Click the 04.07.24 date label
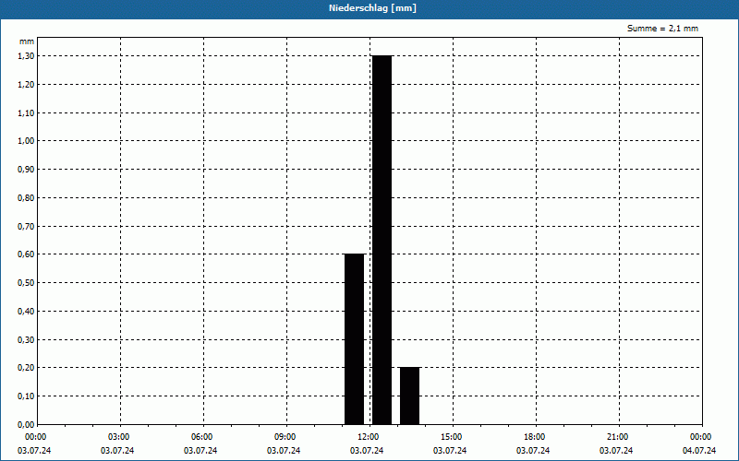This screenshot has height=461, width=739. click(x=699, y=451)
